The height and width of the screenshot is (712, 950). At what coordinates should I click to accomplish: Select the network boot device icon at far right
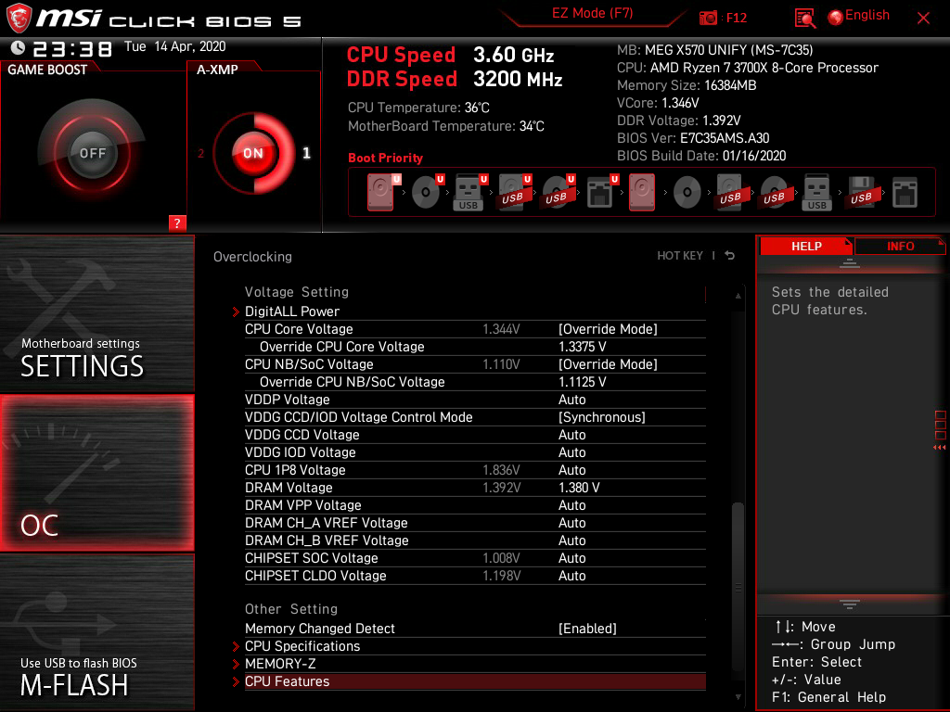click(905, 193)
